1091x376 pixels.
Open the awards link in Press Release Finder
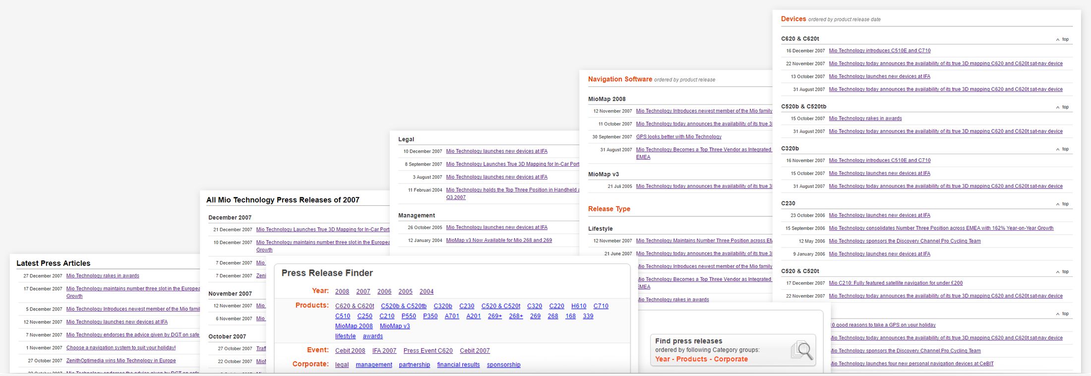tap(372, 336)
